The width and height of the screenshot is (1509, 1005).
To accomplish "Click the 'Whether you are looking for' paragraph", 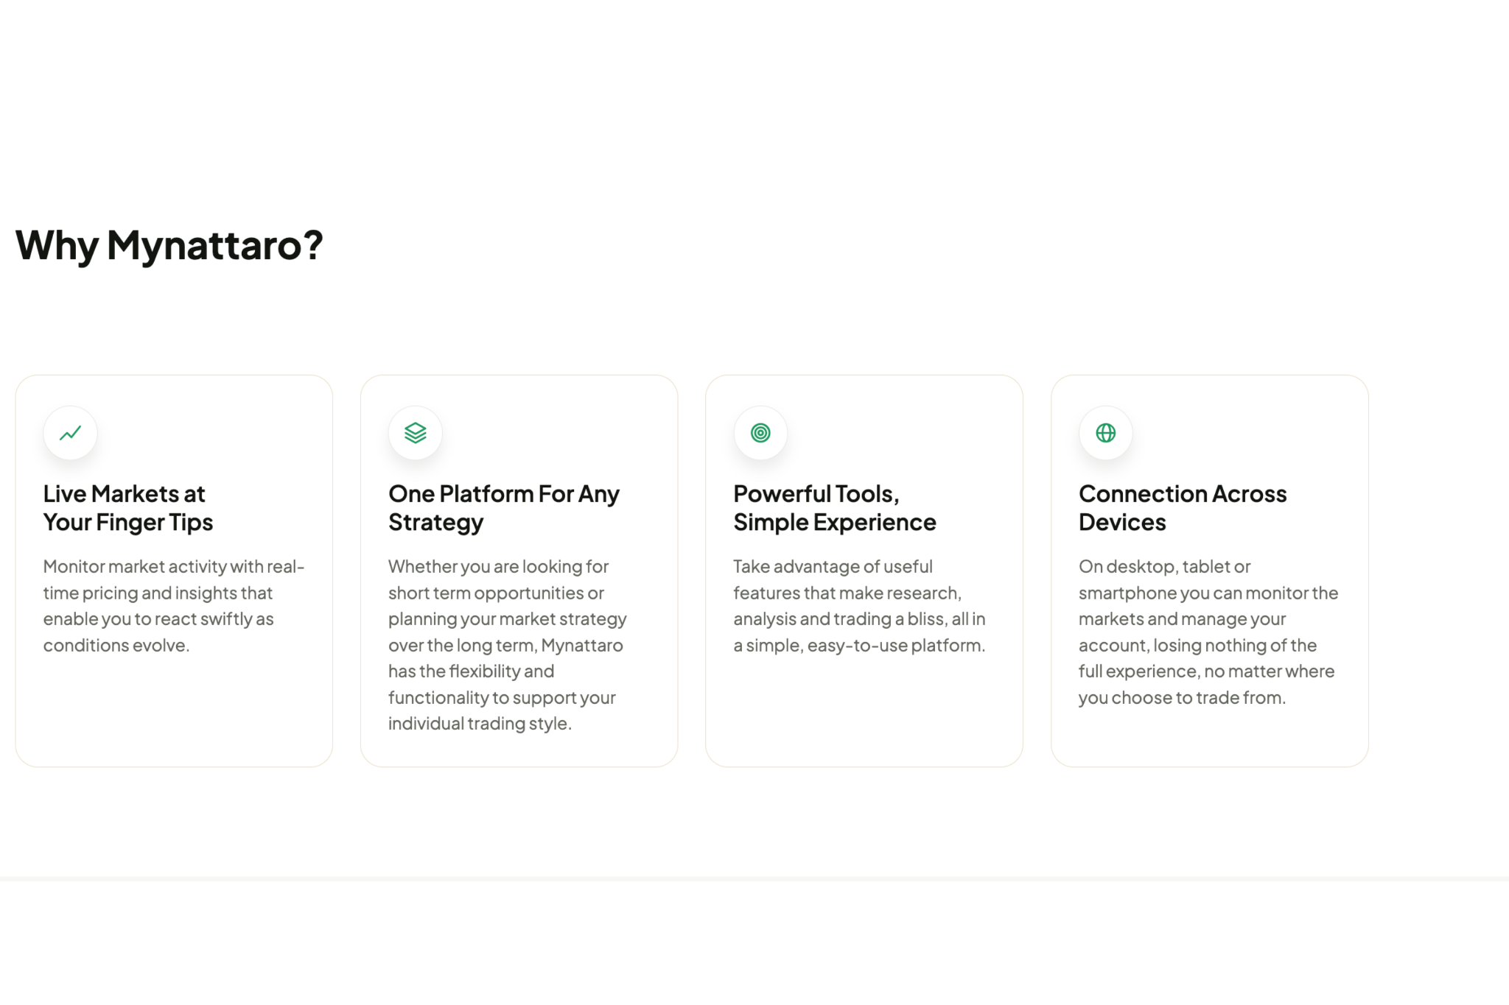I will pyautogui.click(x=508, y=645).
